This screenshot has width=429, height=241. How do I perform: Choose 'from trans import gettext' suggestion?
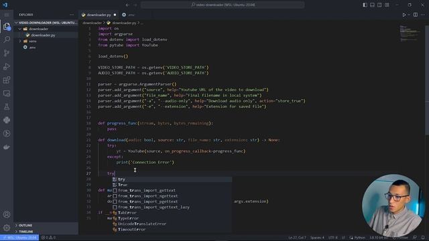click(172, 190)
